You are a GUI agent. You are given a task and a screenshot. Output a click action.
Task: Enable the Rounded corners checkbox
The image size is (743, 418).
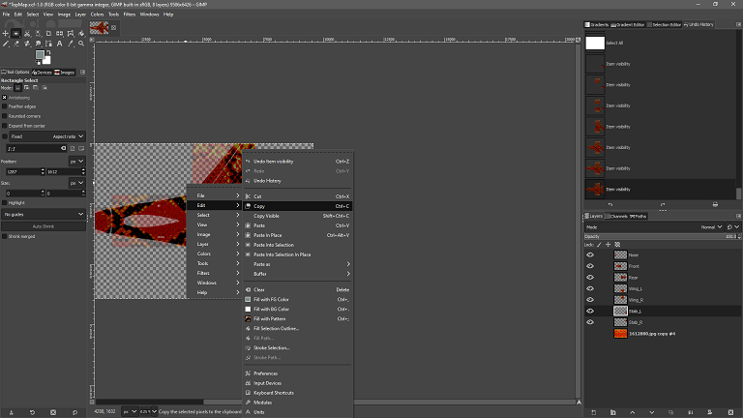click(5, 116)
